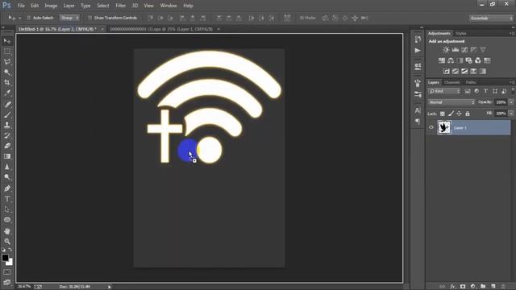The height and width of the screenshot is (290, 516).
Task: Open the Adjustments panel flyout menu
Action: (x=512, y=33)
